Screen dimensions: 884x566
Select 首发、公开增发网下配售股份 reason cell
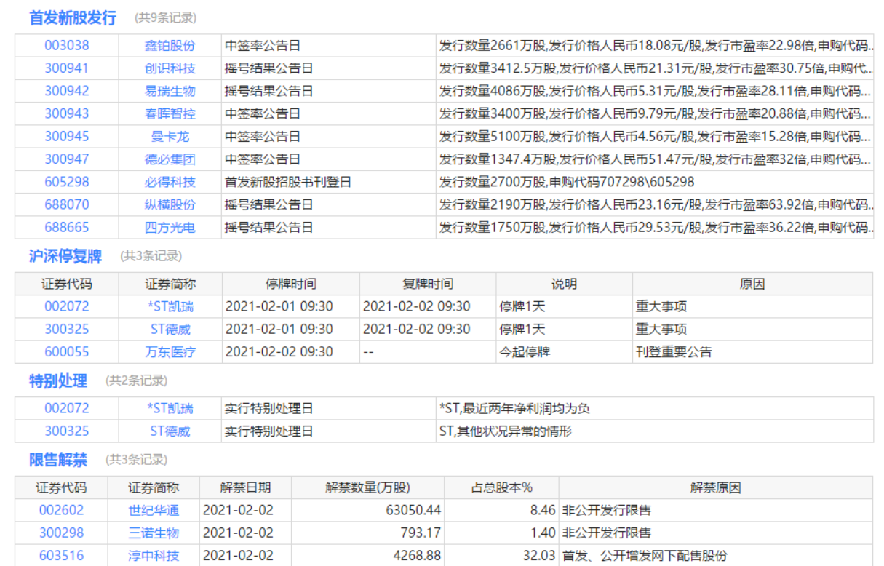click(715, 556)
